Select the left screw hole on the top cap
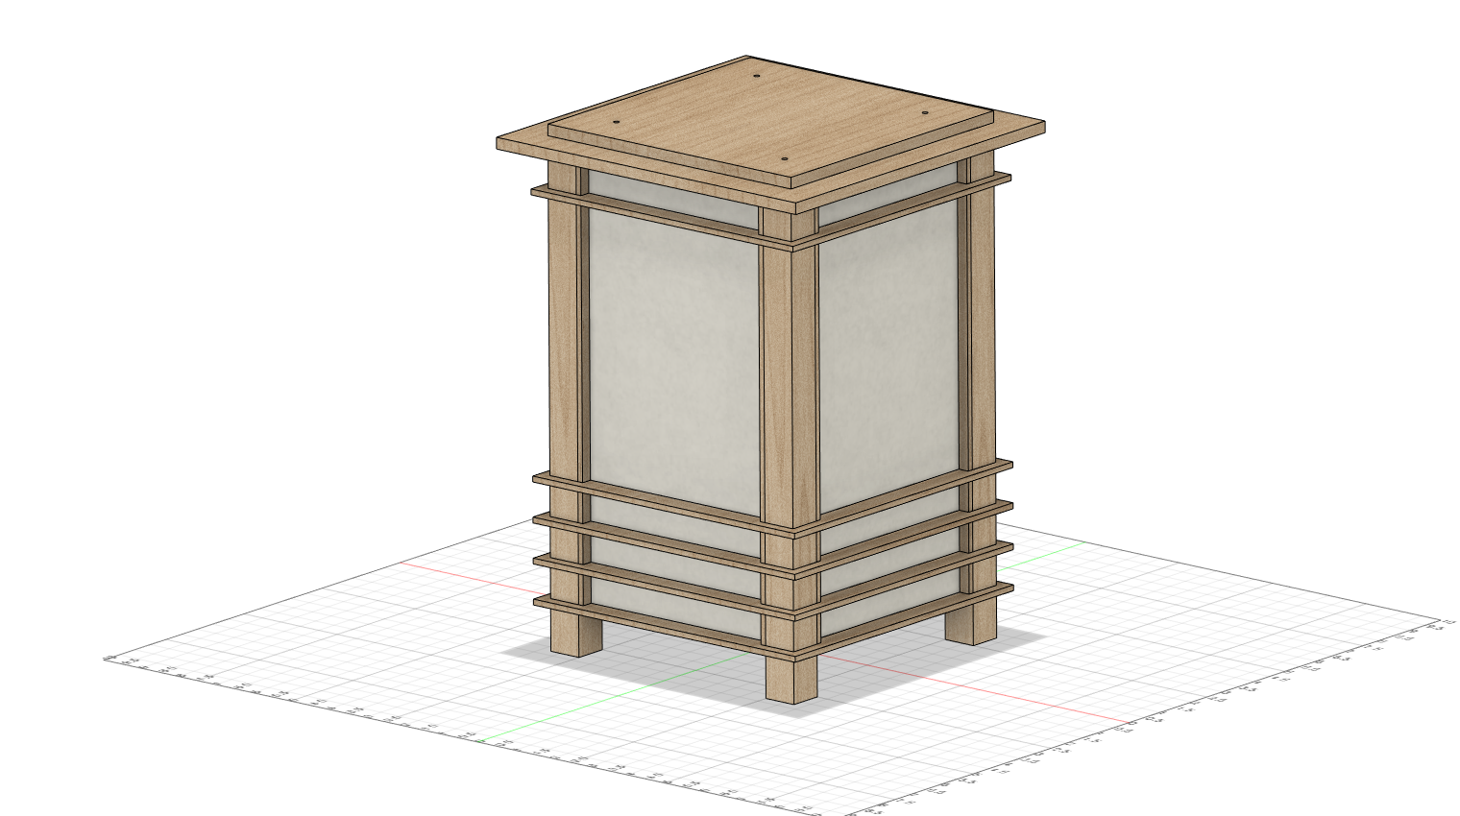1460x816 pixels. click(x=616, y=123)
